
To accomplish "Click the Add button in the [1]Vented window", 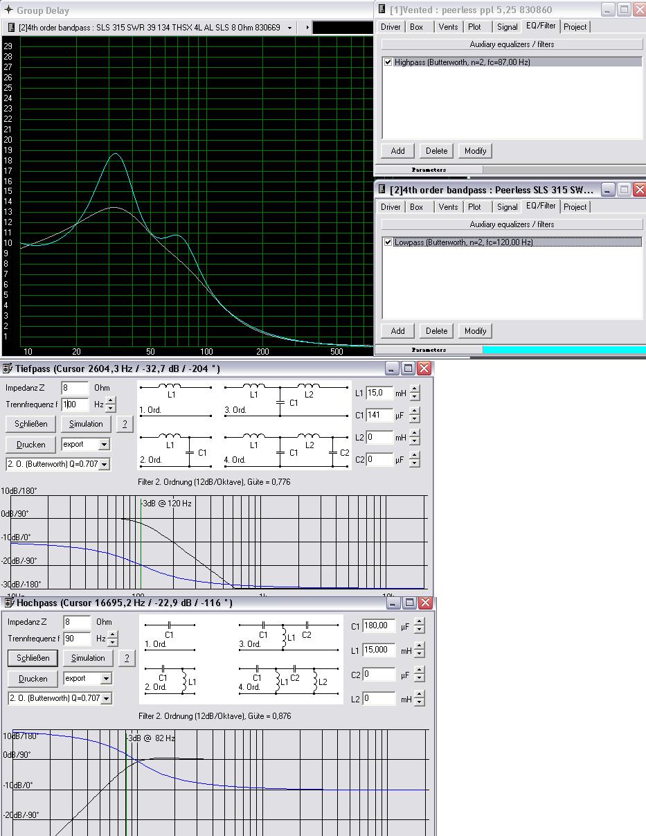I will 398,151.
